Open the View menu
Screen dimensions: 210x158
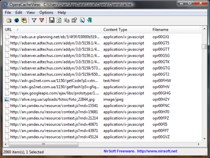(31, 13)
